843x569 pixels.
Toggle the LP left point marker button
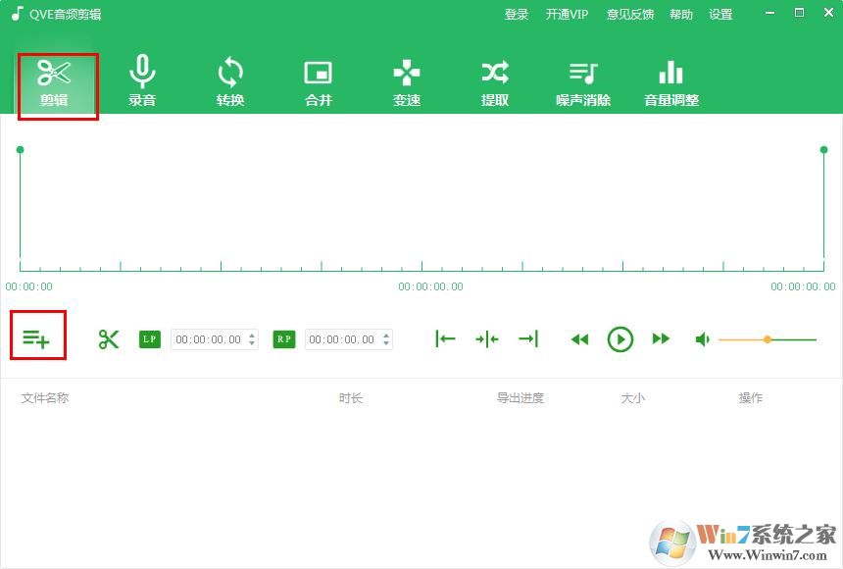point(149,338)
